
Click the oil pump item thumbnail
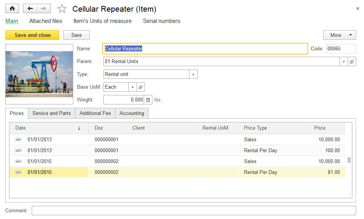tap(39, 74)
